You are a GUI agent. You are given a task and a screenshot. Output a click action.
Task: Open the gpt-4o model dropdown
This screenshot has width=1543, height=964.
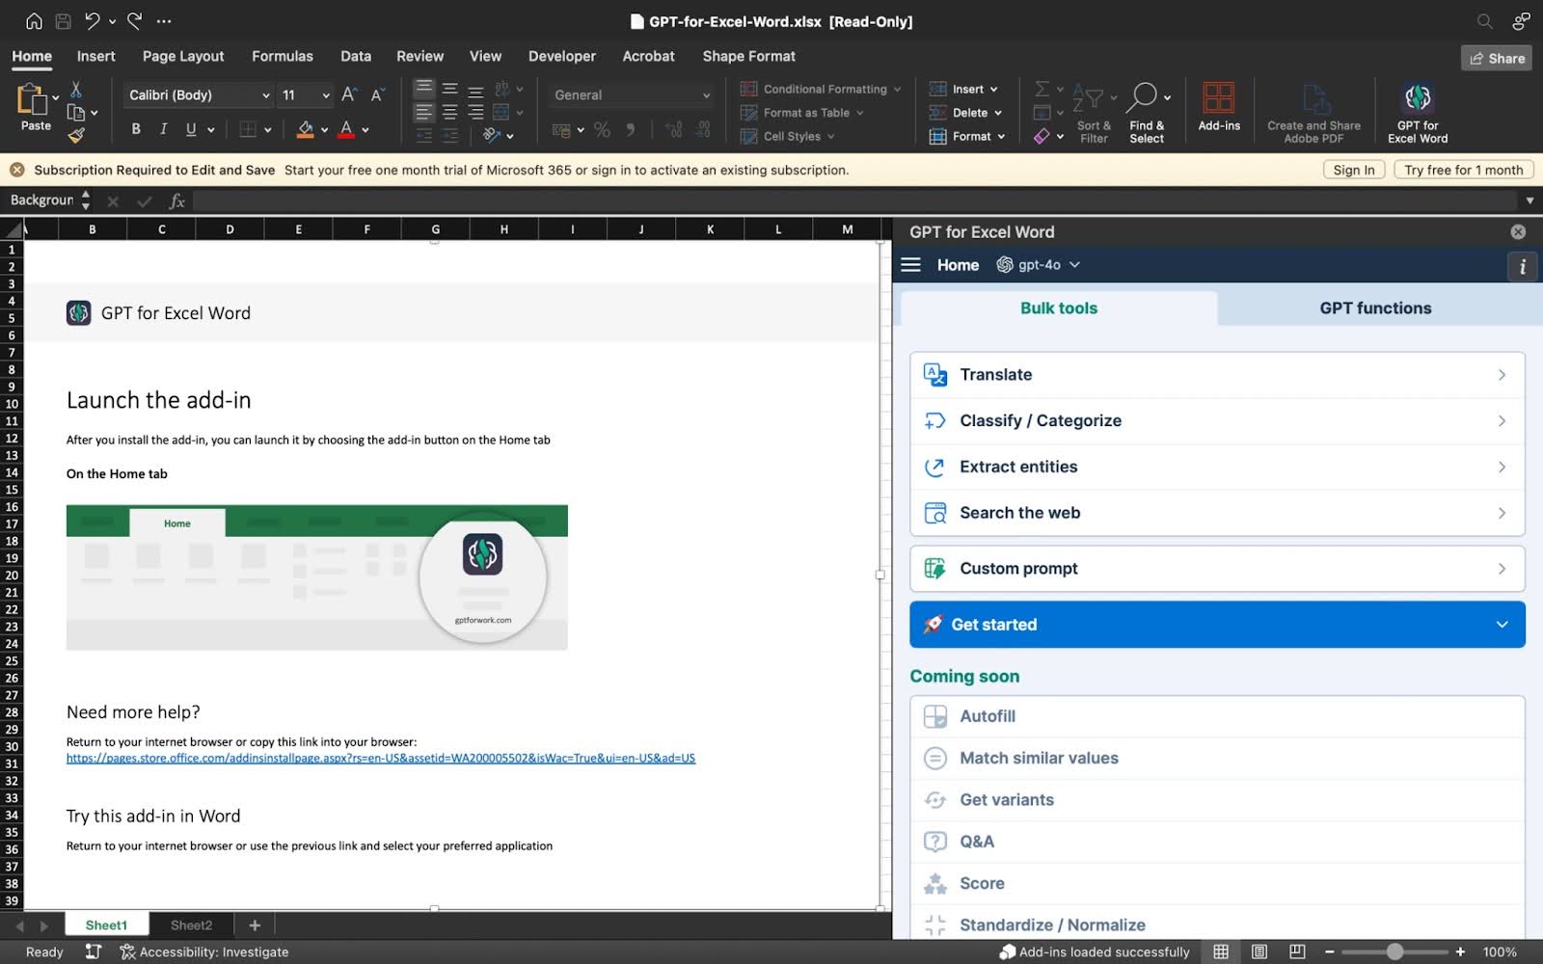[1039, 265]
